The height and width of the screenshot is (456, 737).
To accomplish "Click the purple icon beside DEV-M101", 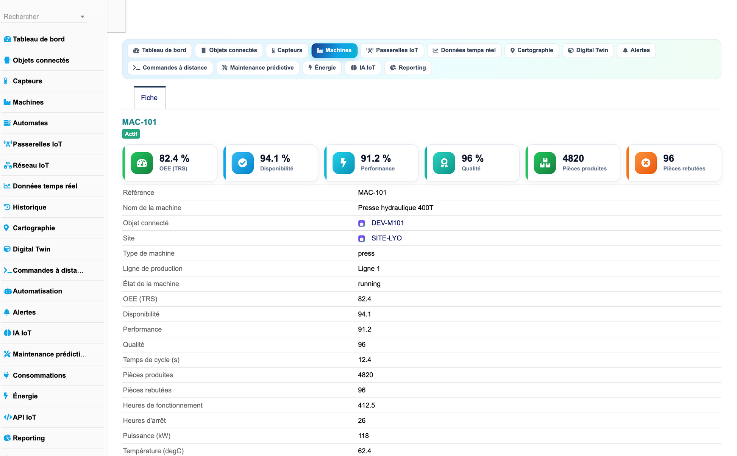I will coord(362,223).
